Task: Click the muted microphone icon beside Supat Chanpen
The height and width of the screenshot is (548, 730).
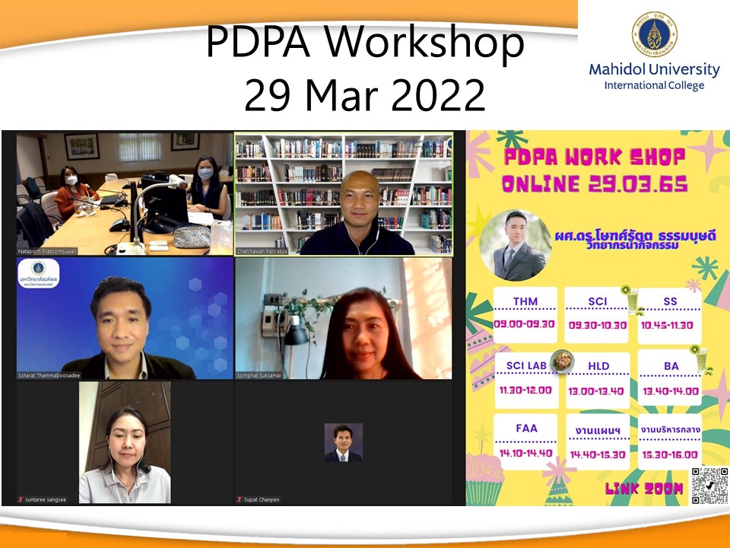Action: pyautogui.click(x=238, y=500)
